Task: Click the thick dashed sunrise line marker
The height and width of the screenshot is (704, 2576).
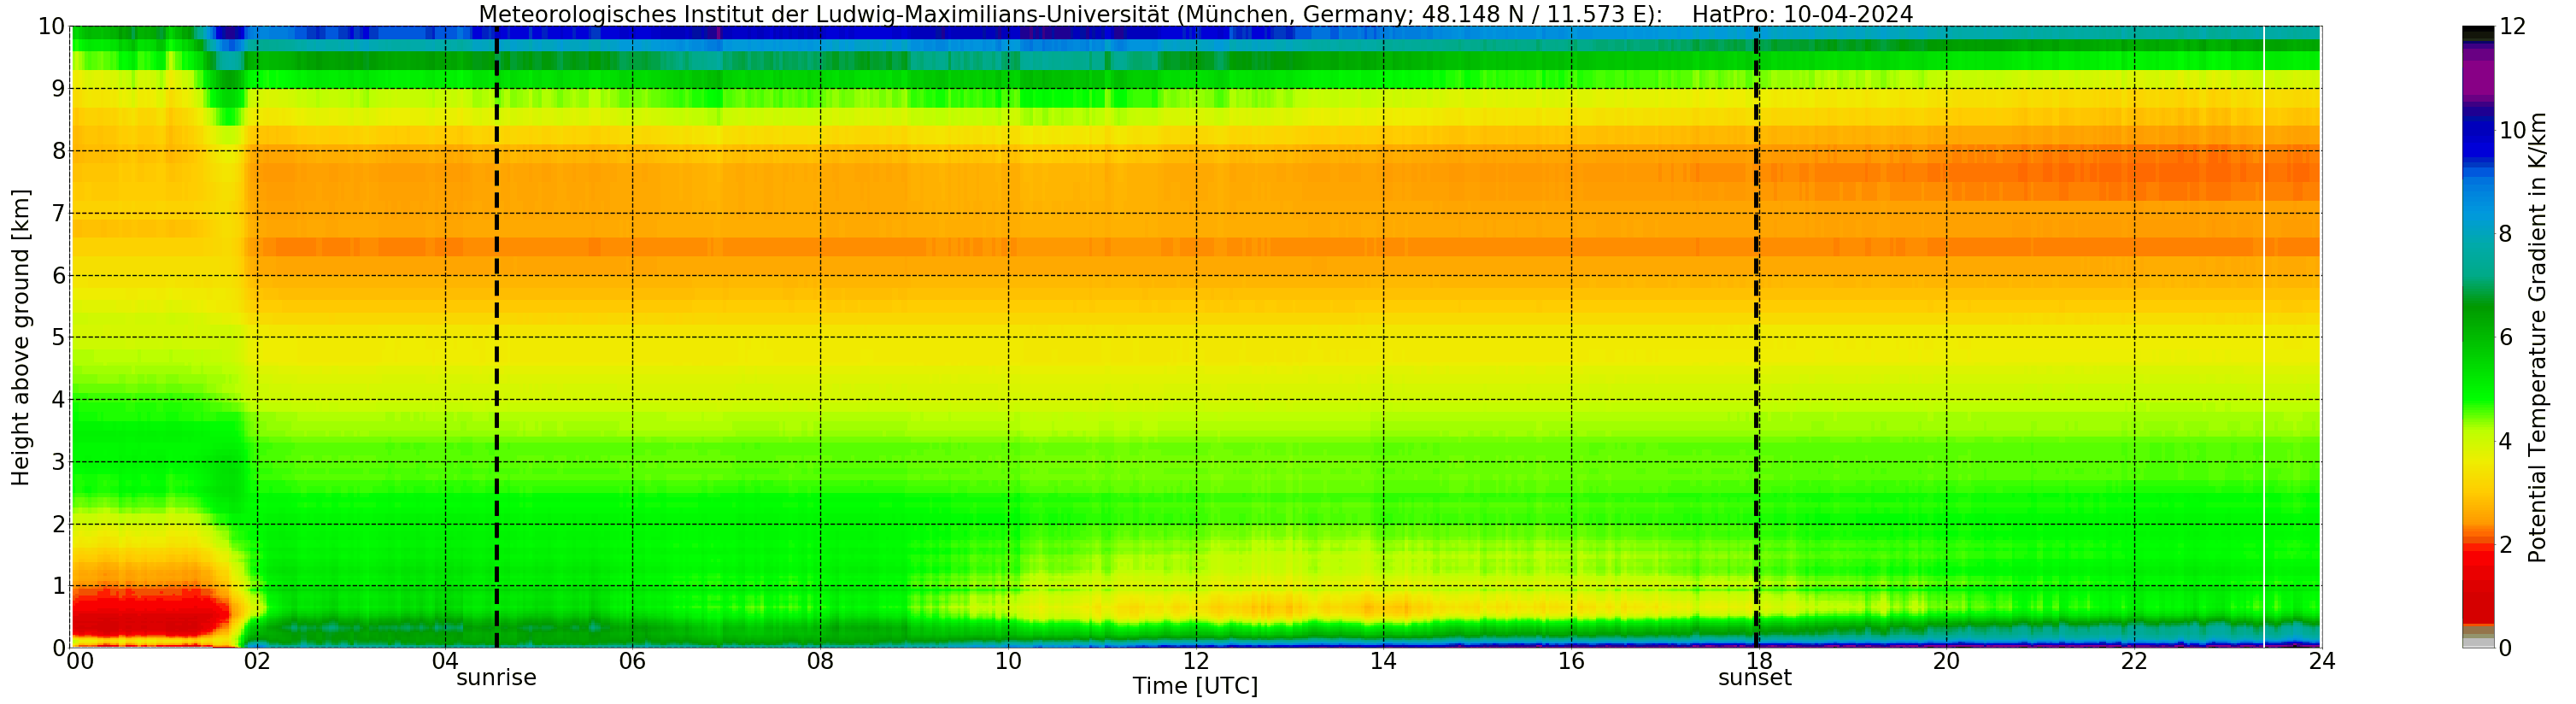Action: [x=497, y=337]
